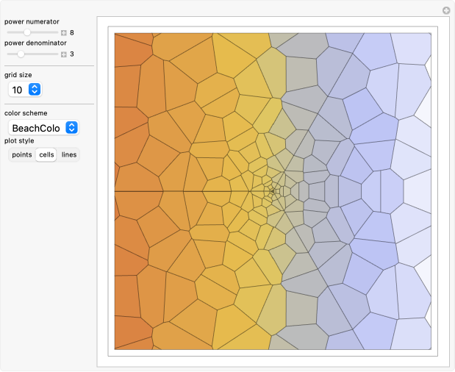Select the cells plot style
455x372 pixels.
point(46,154)
